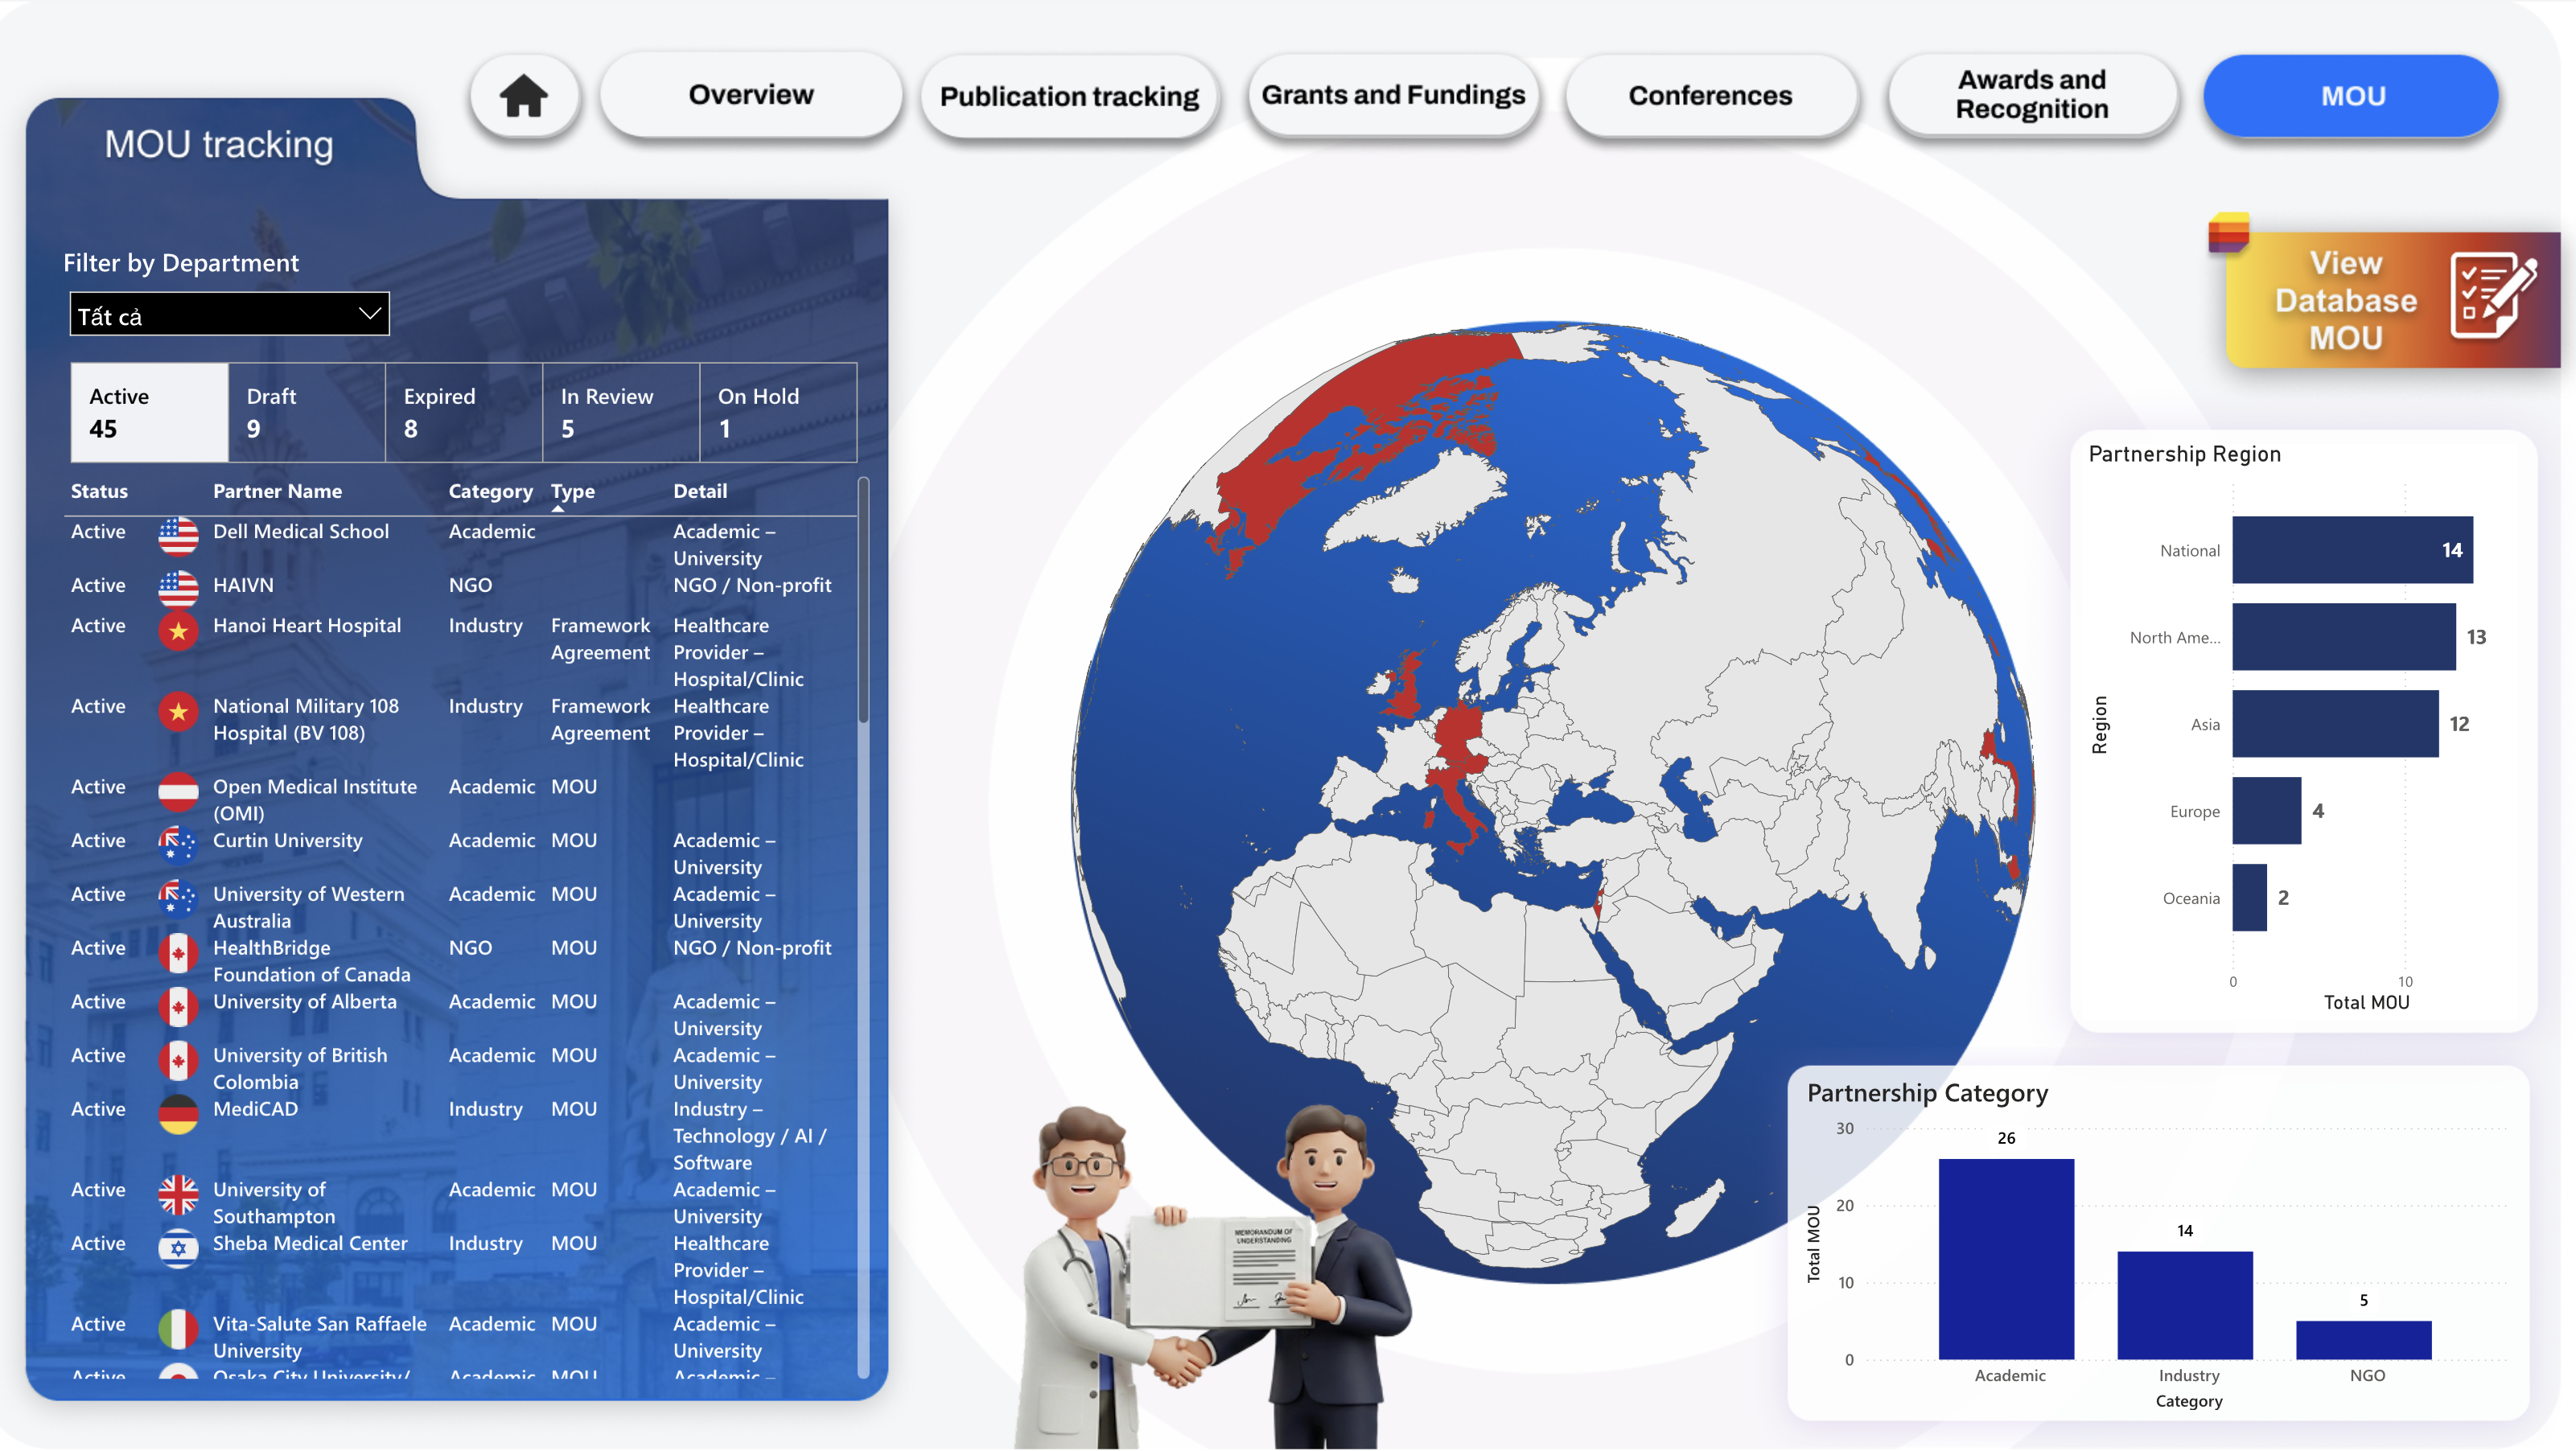The width and height of the screenshot is (2576, 1451).
Task: Click Curtin University partner name
Action: point(288,841)
